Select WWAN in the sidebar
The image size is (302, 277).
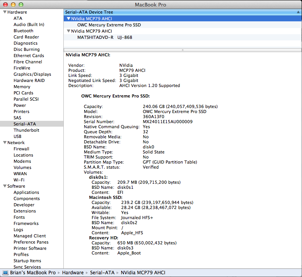tap(20, 174)
